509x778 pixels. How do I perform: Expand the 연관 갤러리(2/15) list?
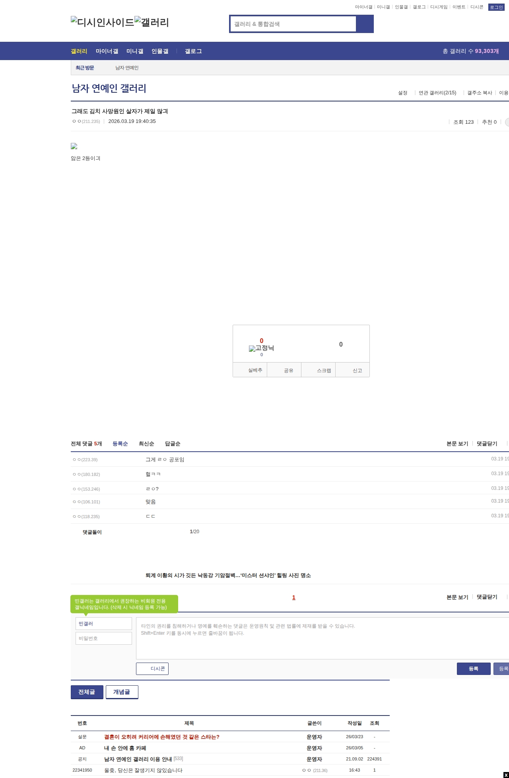[x=437, y=93]
